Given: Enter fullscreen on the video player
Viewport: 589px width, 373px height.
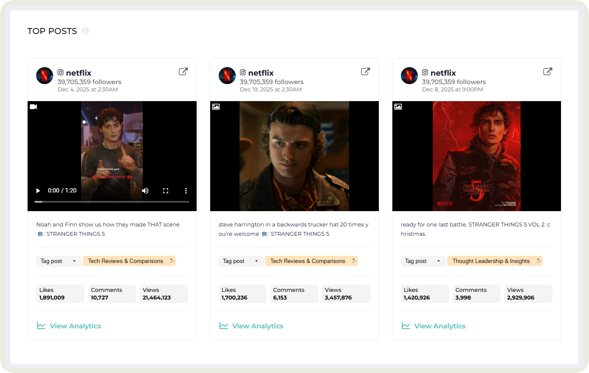Looking at the screenshot, I should (x=166, y=191).
